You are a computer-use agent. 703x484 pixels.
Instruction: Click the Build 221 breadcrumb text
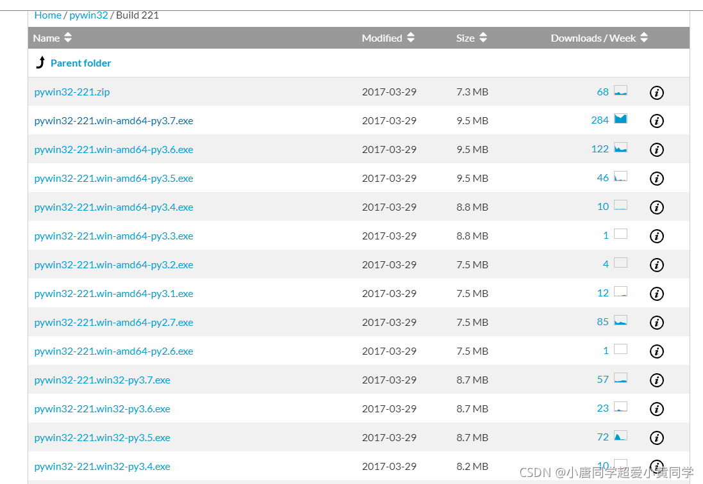coord(137,15)
